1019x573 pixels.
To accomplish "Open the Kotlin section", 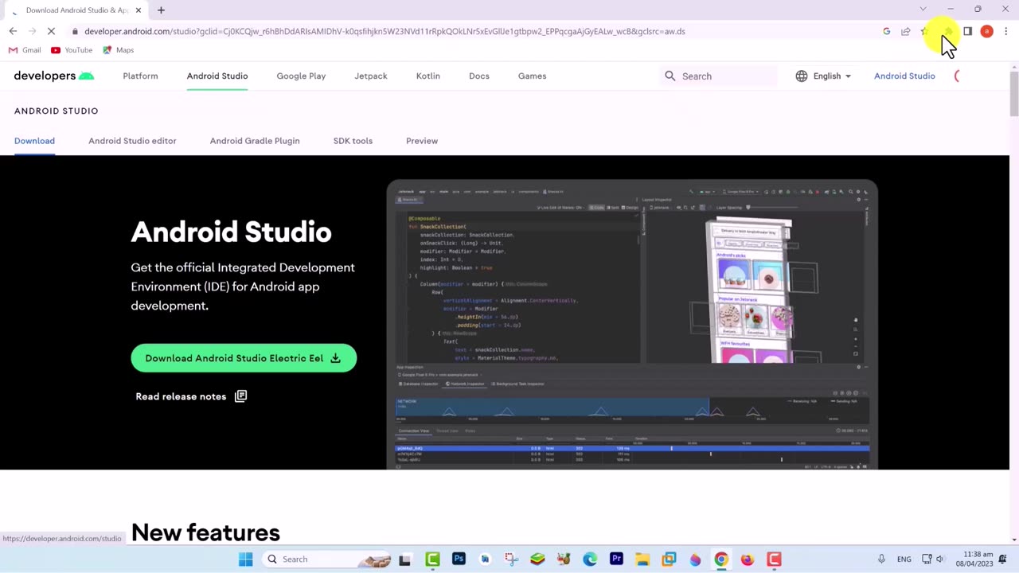I will point(428,76).
